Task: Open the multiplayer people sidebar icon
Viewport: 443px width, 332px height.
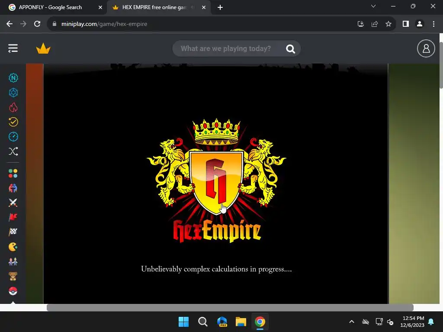Action: coord(13,188)
